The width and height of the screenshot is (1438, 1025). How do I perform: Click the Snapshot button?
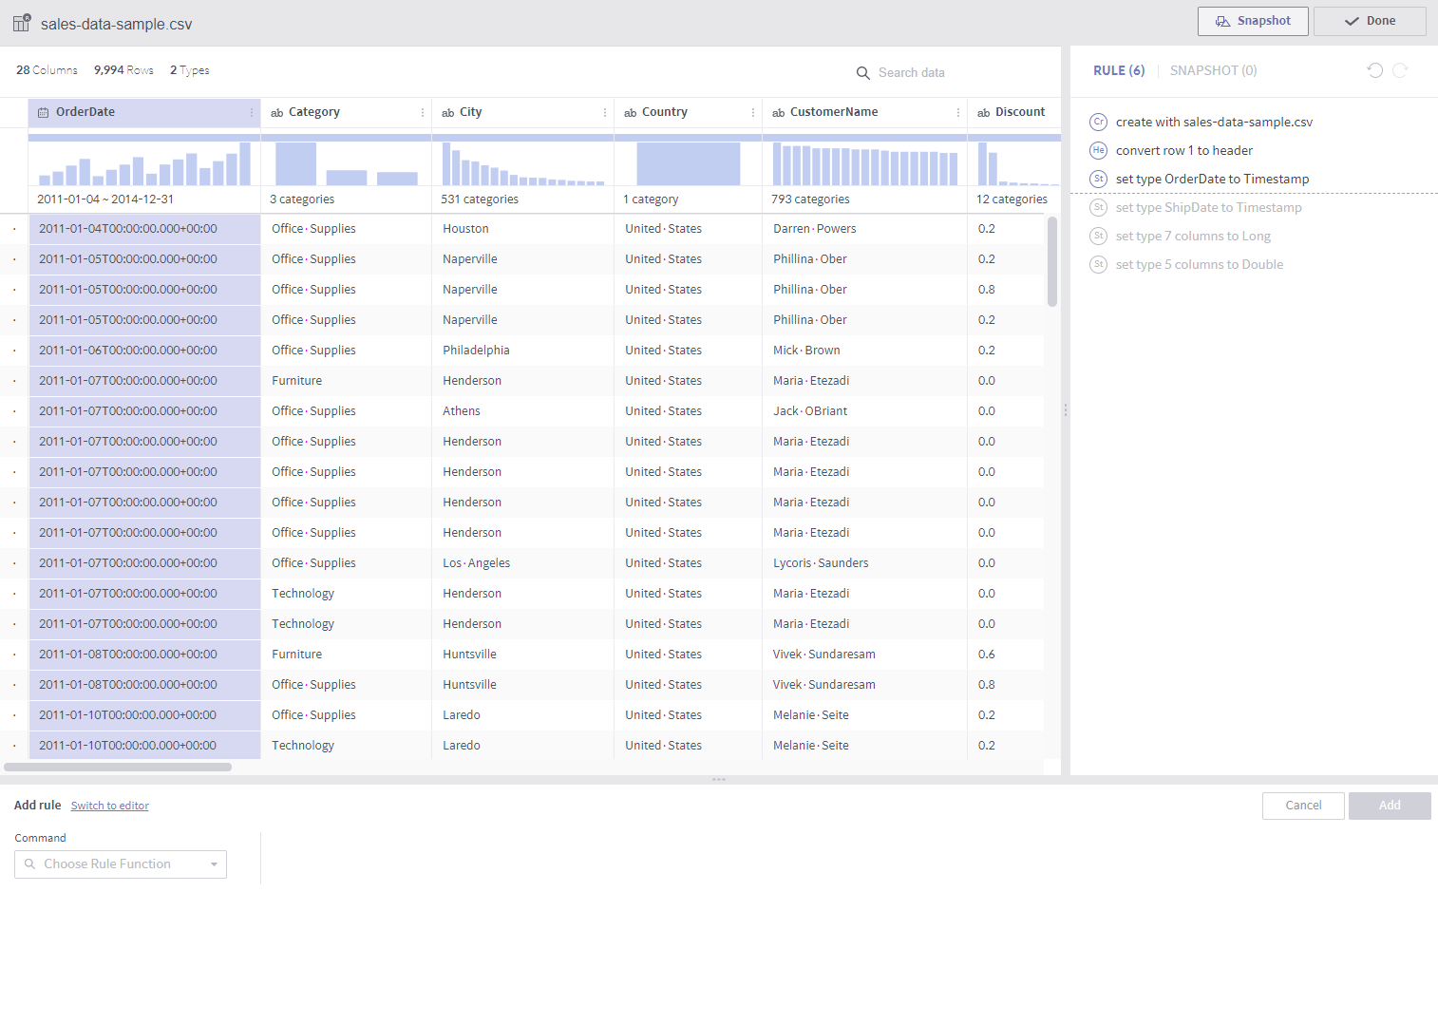tap(1253, 21)
